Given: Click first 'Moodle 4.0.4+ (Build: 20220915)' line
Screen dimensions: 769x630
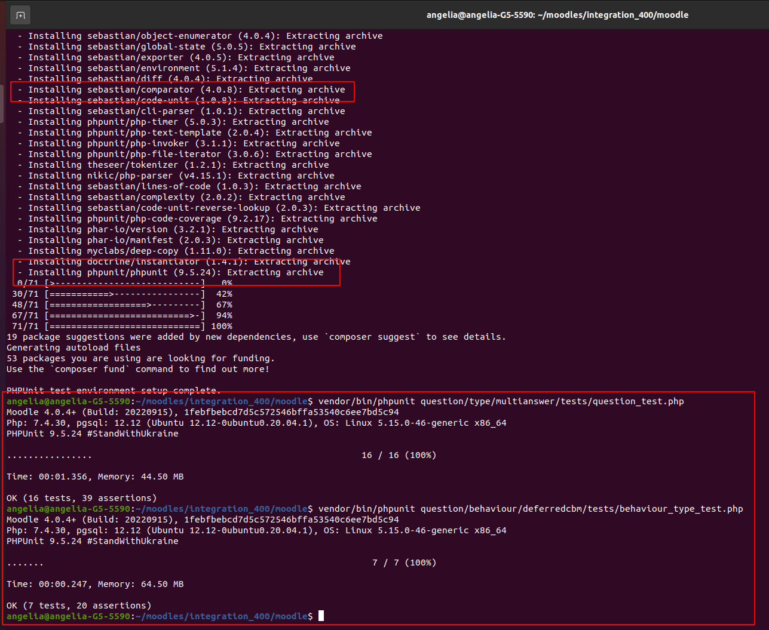Looking at the screenshot, I should (x=203, y=412).
